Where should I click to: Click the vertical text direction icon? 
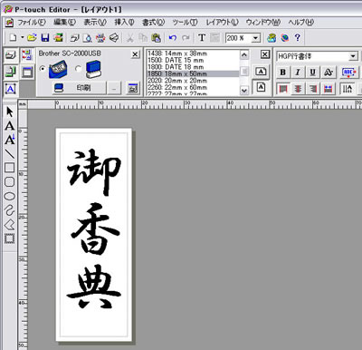coord(348,89)
